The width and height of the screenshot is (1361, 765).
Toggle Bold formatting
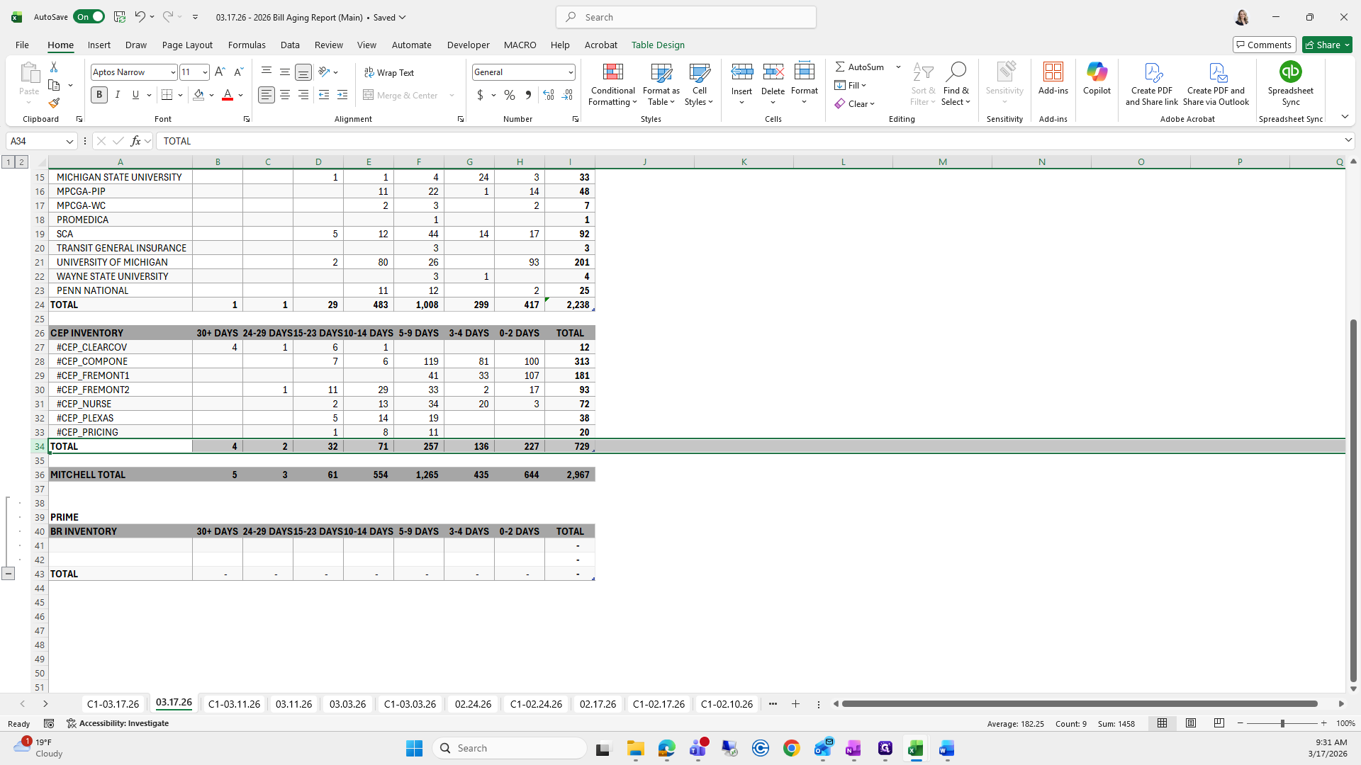coord(99,95)
